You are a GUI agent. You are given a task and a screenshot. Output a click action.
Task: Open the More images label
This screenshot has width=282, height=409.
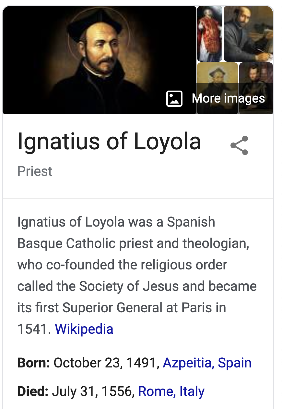click(x=228, y=98)
